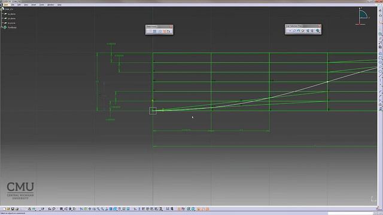The image size is (383, 215).
Task: Open the Insert menu
Action: tap(34, 5)
